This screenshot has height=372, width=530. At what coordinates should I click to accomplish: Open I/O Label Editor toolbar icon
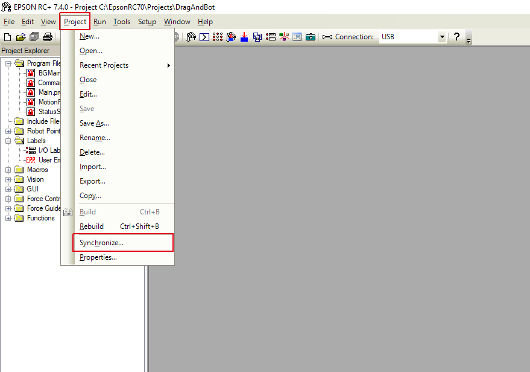[271, 37]
